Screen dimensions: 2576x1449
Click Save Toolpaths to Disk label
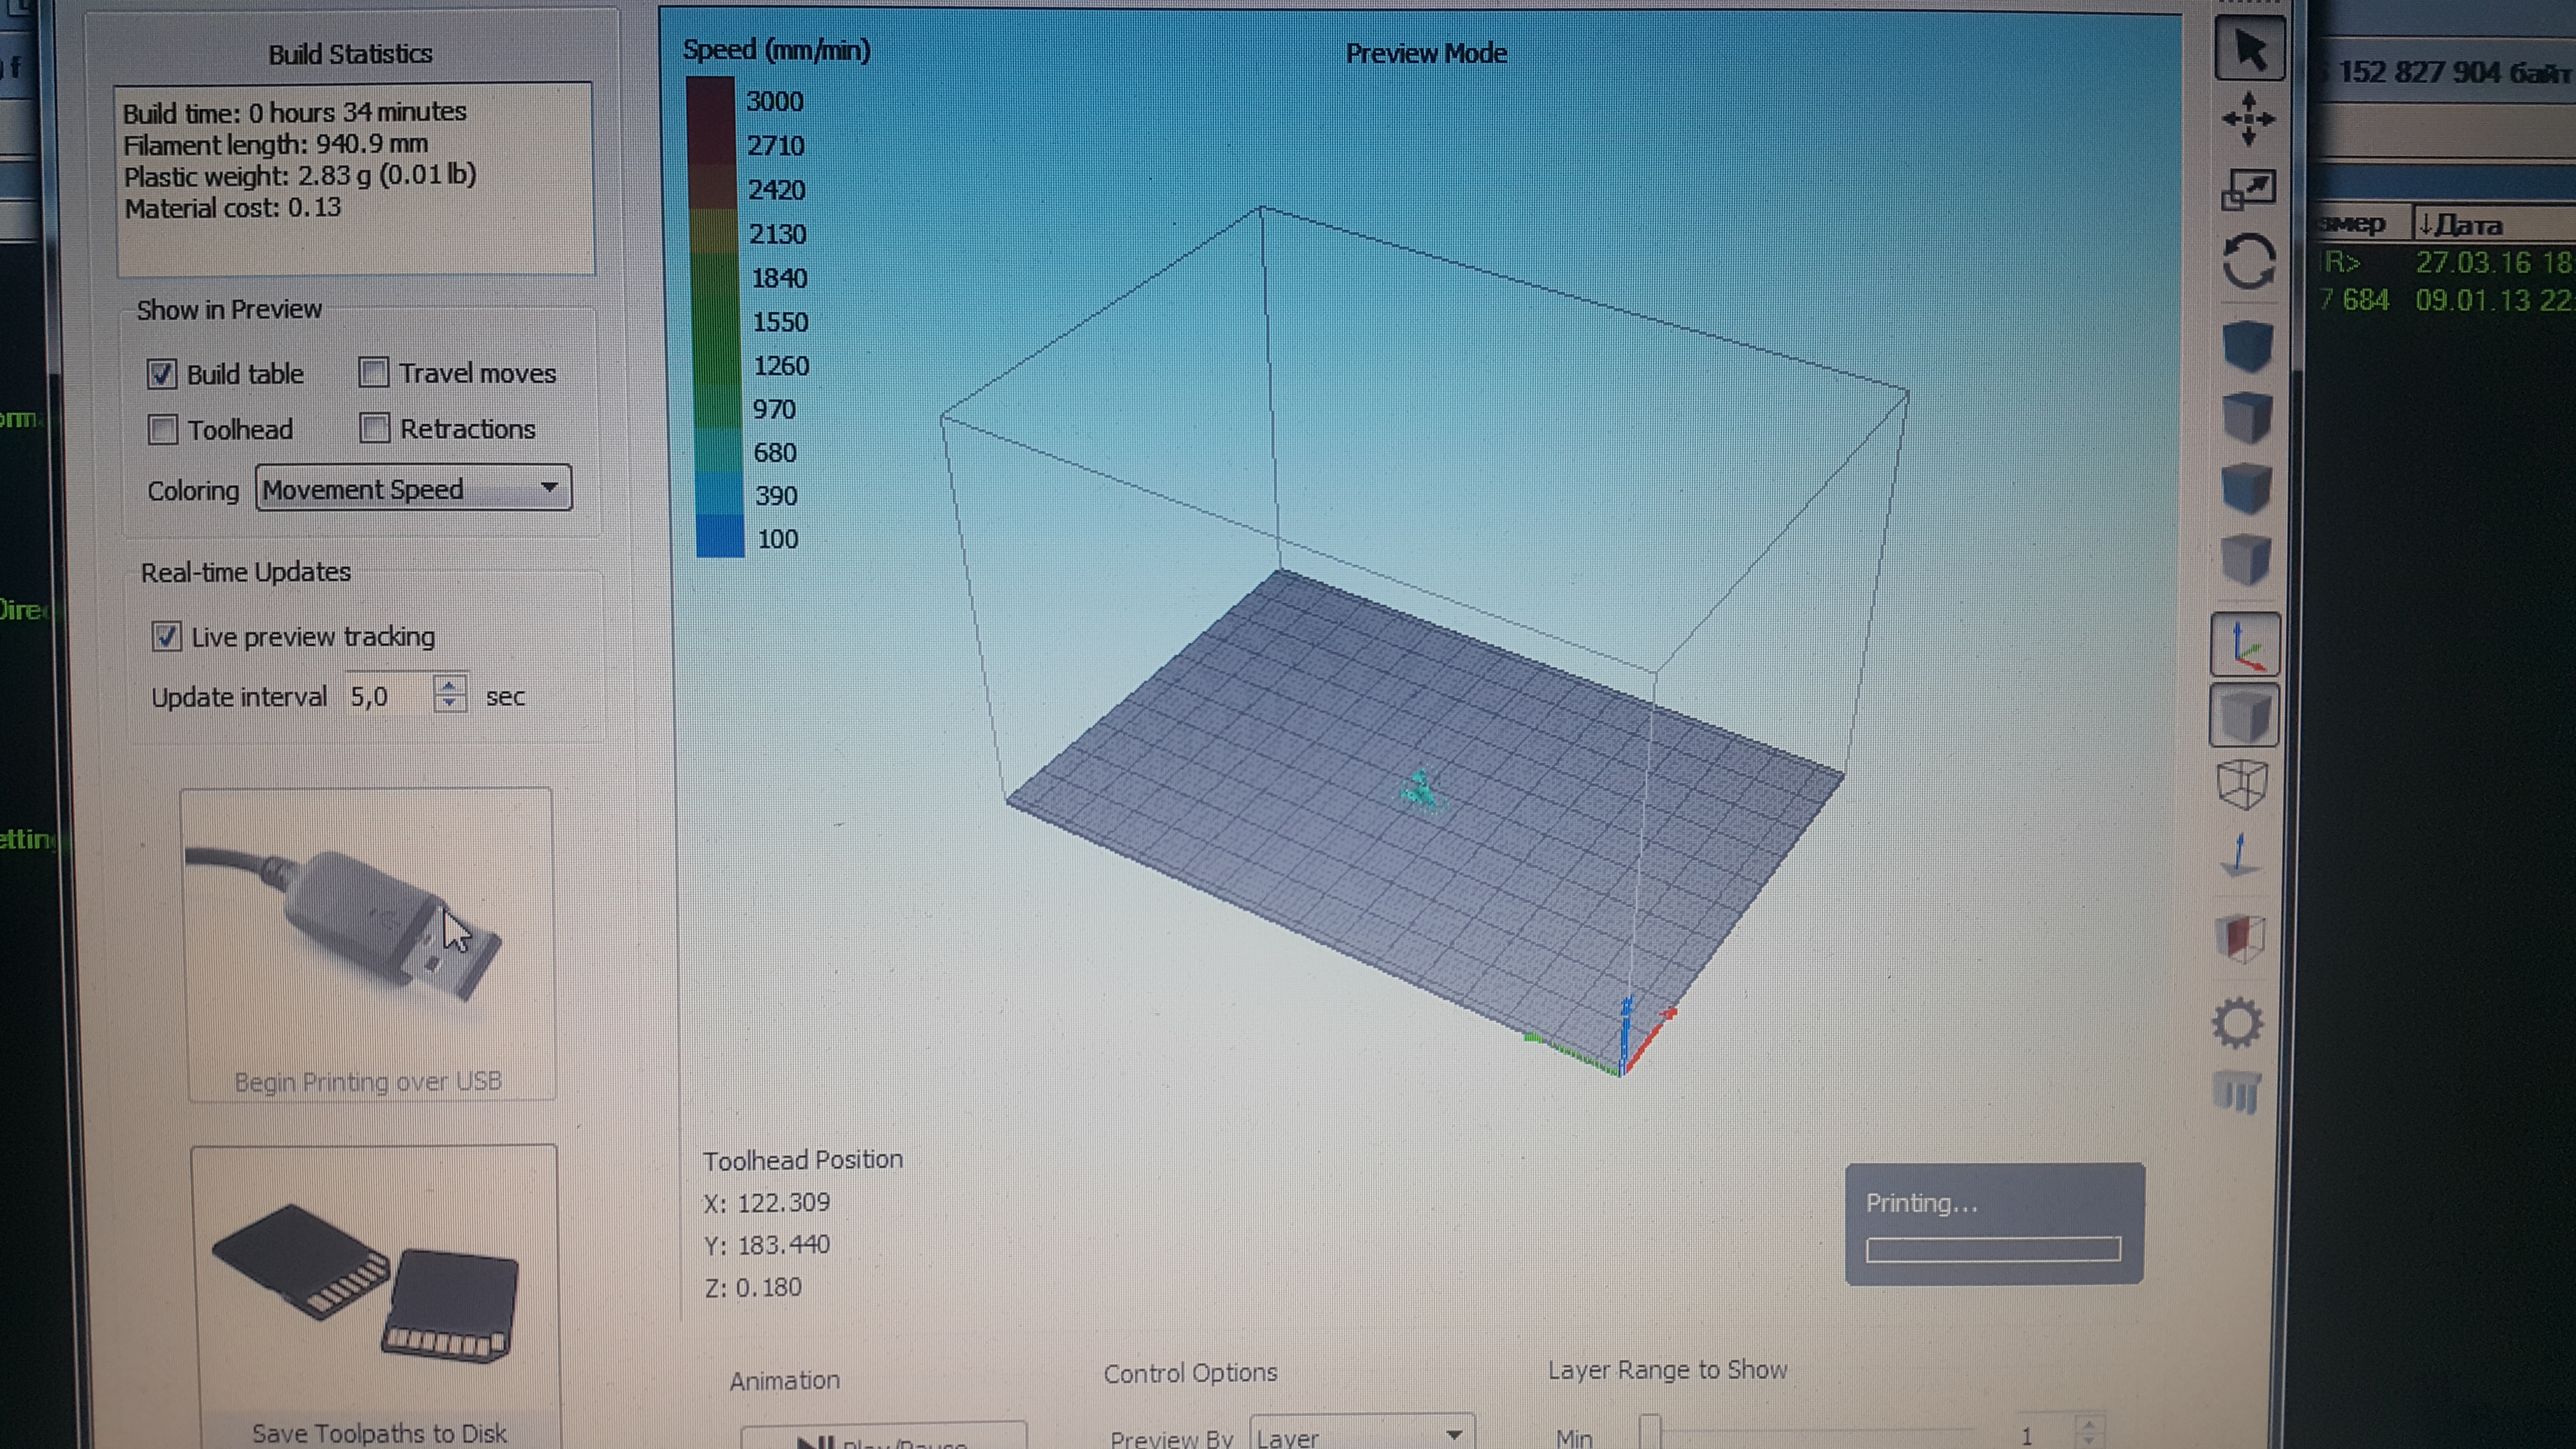(x=379, y=1433)
